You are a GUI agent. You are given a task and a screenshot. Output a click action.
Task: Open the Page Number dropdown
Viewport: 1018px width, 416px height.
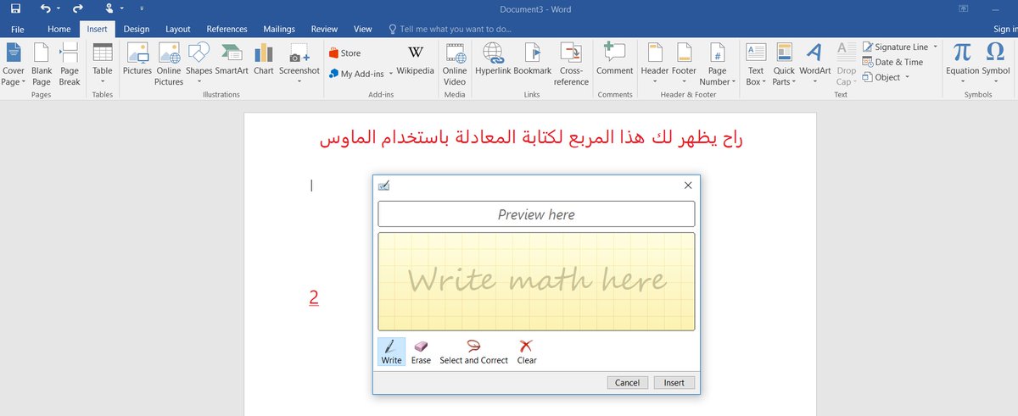(718, 64)
